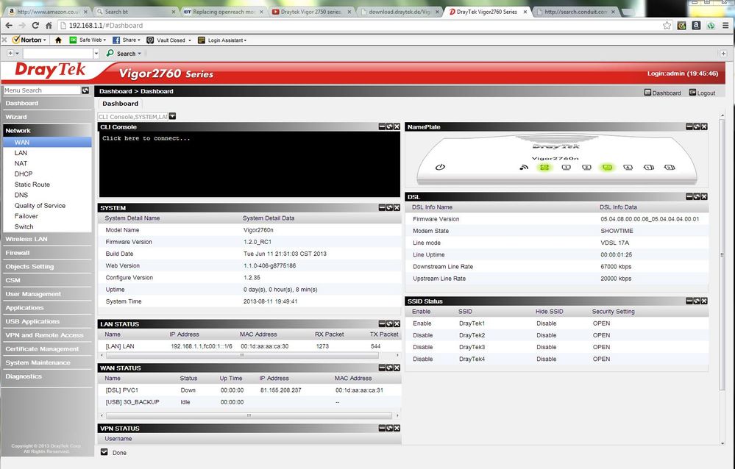Collapse the SYSTEM panel with minus icon

(382, 207)
